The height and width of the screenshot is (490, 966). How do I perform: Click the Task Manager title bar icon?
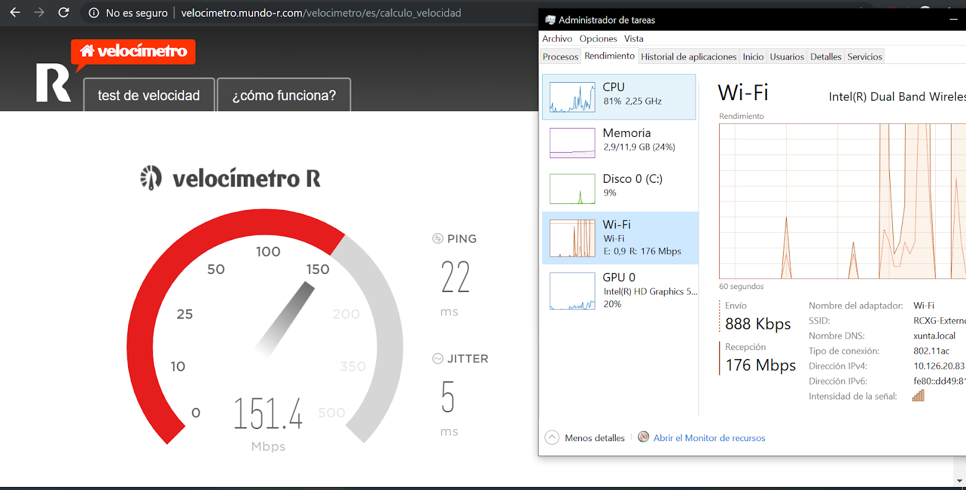(550, 20)
